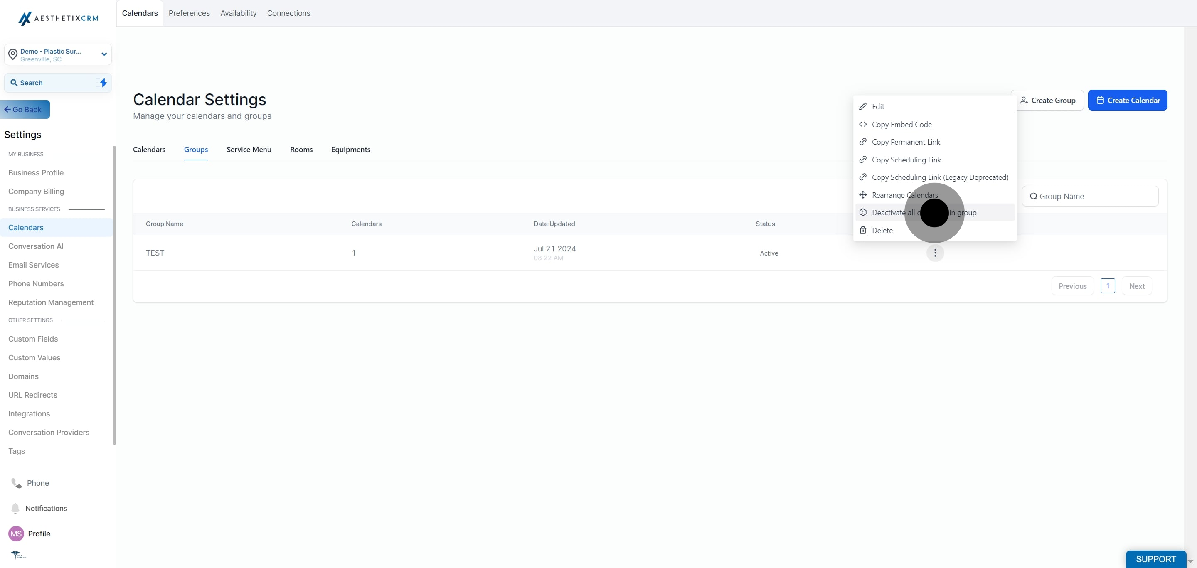Click the Go Back button
The height and width of the screenshot is (568, 1197).
click(x=25, y=110)
